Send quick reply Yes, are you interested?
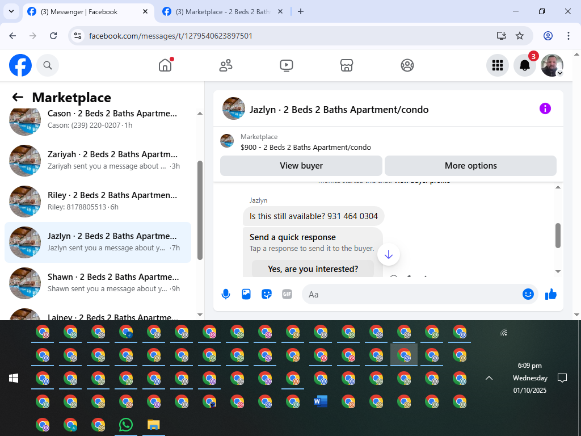The width and height of the screenshot is (581, 436). tap(313, 269)
